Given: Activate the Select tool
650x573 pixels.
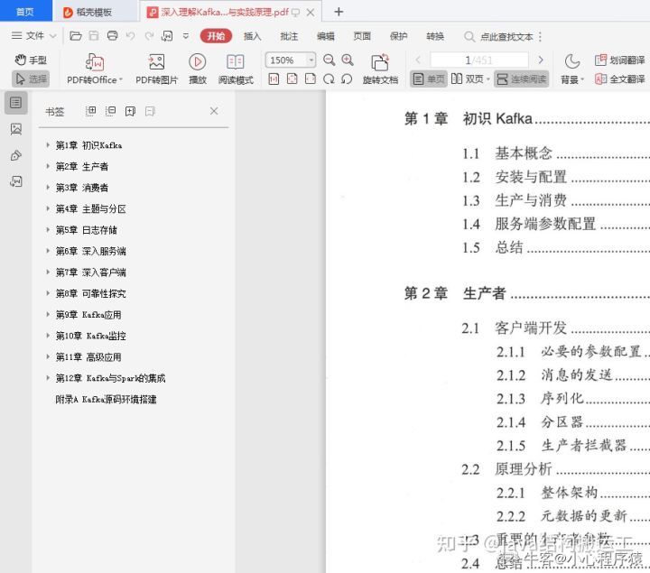Looking at the screenshot, I should 31,79.
